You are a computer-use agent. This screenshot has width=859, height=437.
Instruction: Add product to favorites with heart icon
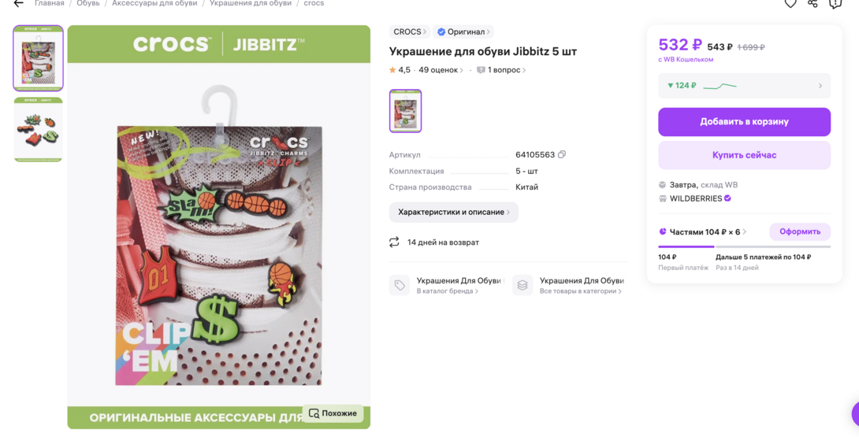tap(790, 3)
